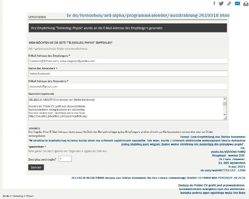The width and height of the screenshot is (249, 199).
Task: Focus the Name des Absenders field
Action: (x=128, y=74)
